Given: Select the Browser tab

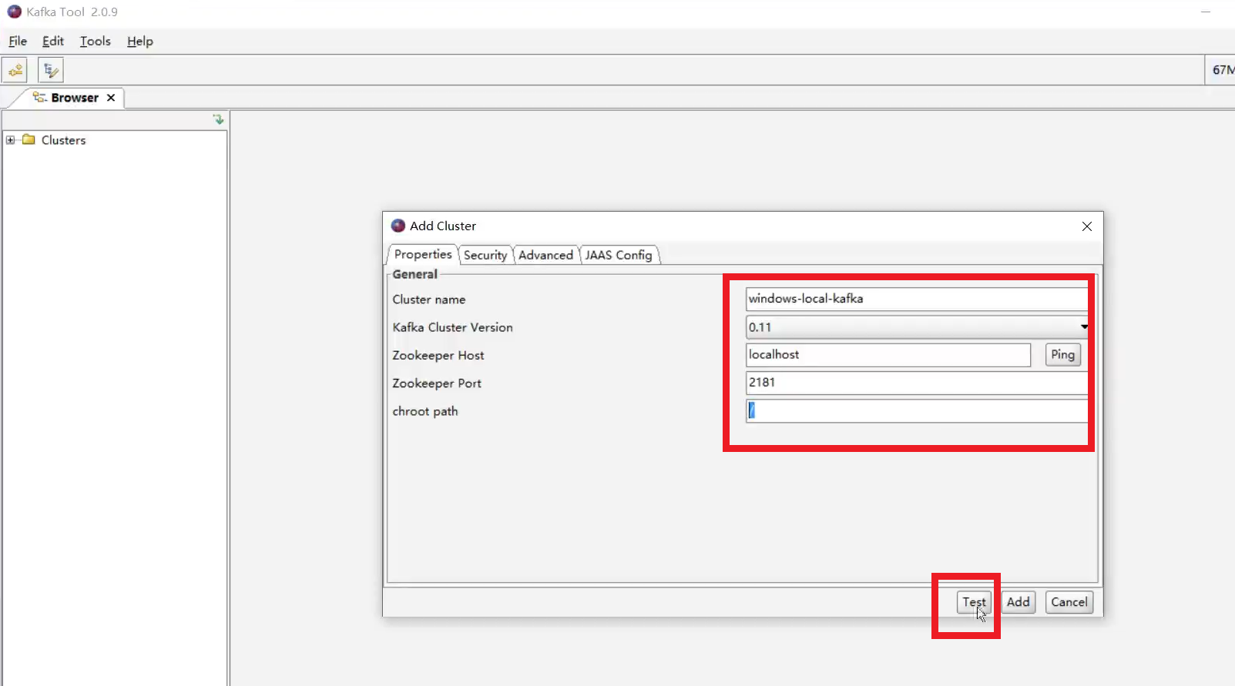Looking at the screenshot, I should (x=75, y=98).
